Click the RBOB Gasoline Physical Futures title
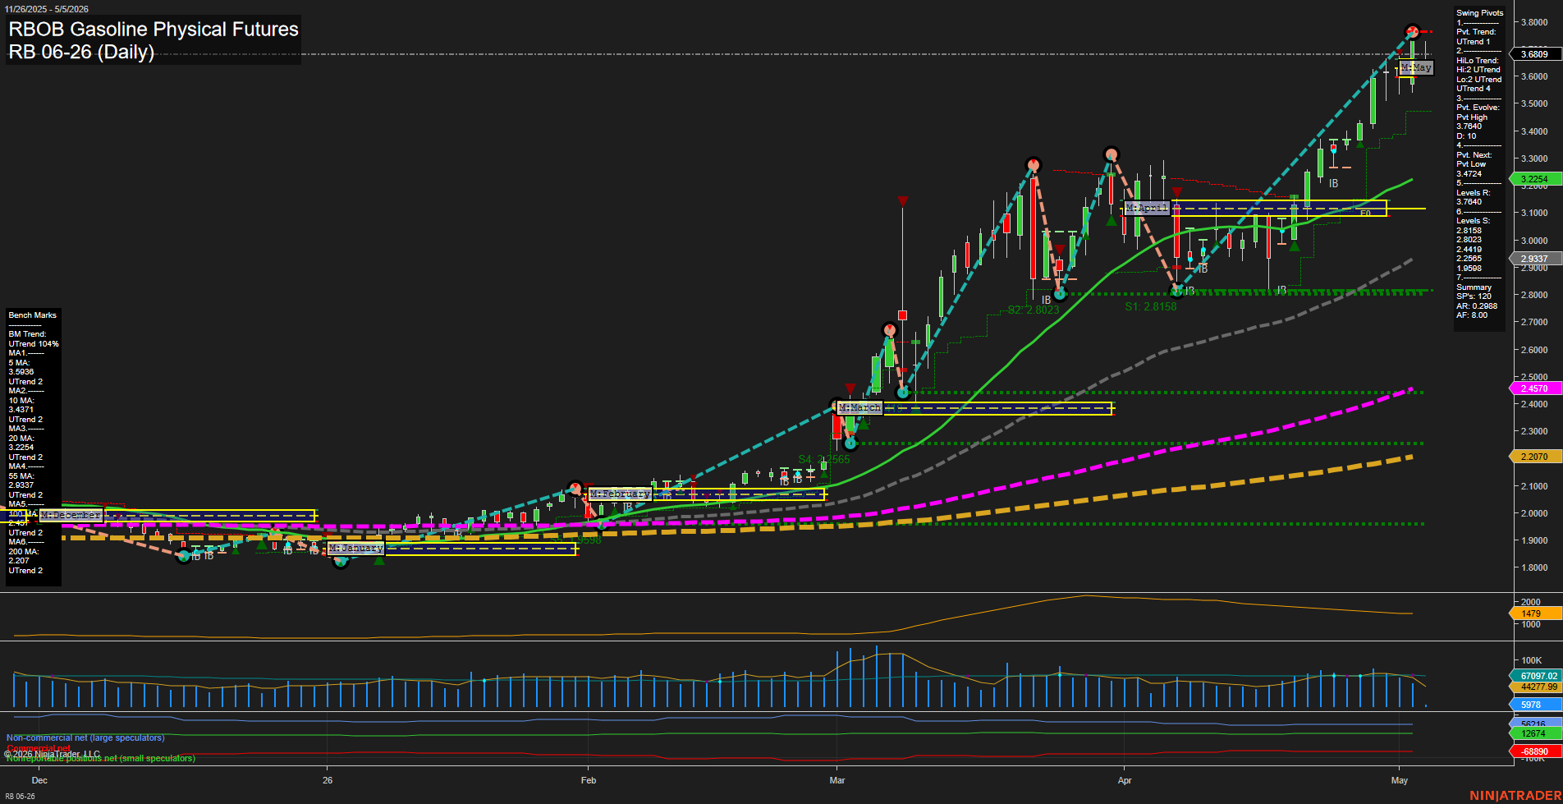This screenshot has height=804, width=1563. click(x=154, y=30)
